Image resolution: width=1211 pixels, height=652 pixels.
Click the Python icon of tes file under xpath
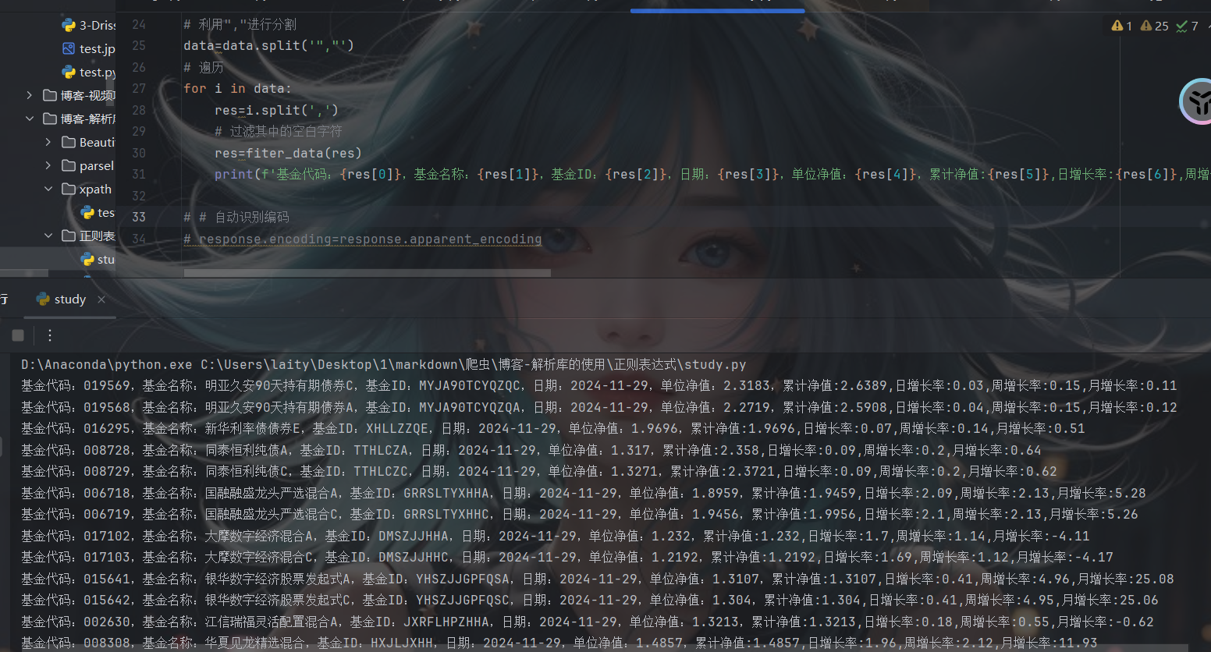coord(87,212)
